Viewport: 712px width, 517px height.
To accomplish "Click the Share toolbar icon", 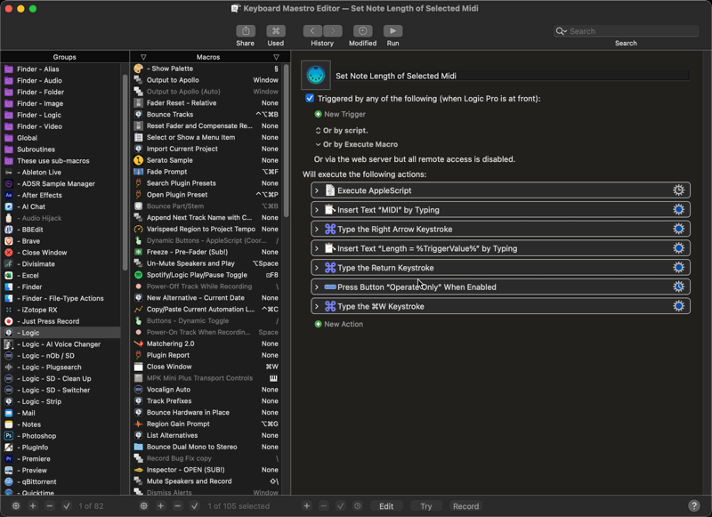I will pos(245,31).
